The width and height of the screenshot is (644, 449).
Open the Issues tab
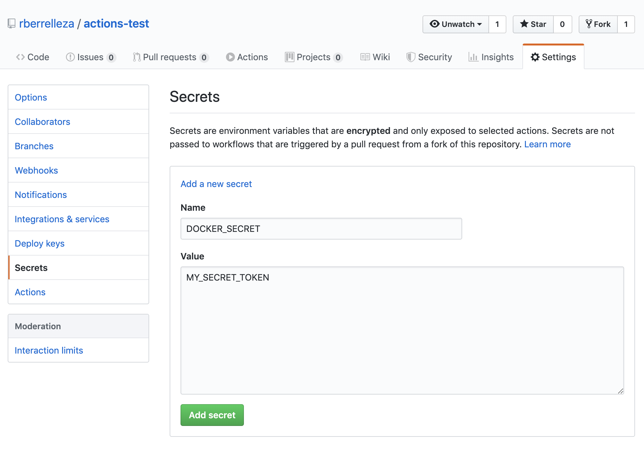[x=90, y=57]
